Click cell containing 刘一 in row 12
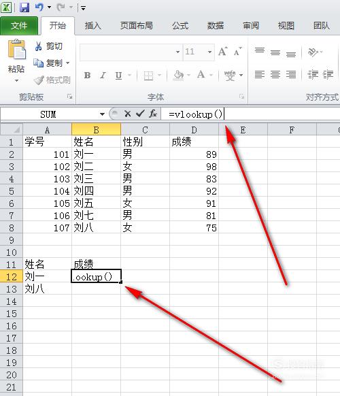The image size is (340, 396). point(47,277)
